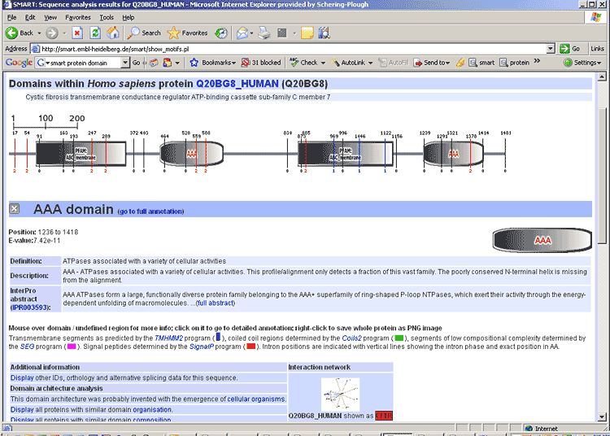Print the page with printer icon

click(x=264, y=33)
